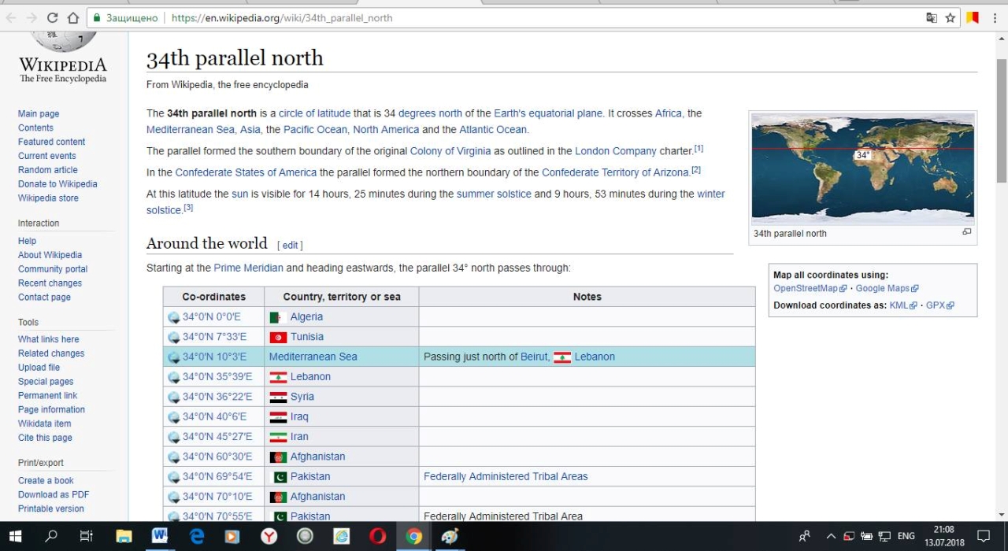The image size is (1008, 551).
Task: Open the Windows Start menu
Action: (16, 536)
